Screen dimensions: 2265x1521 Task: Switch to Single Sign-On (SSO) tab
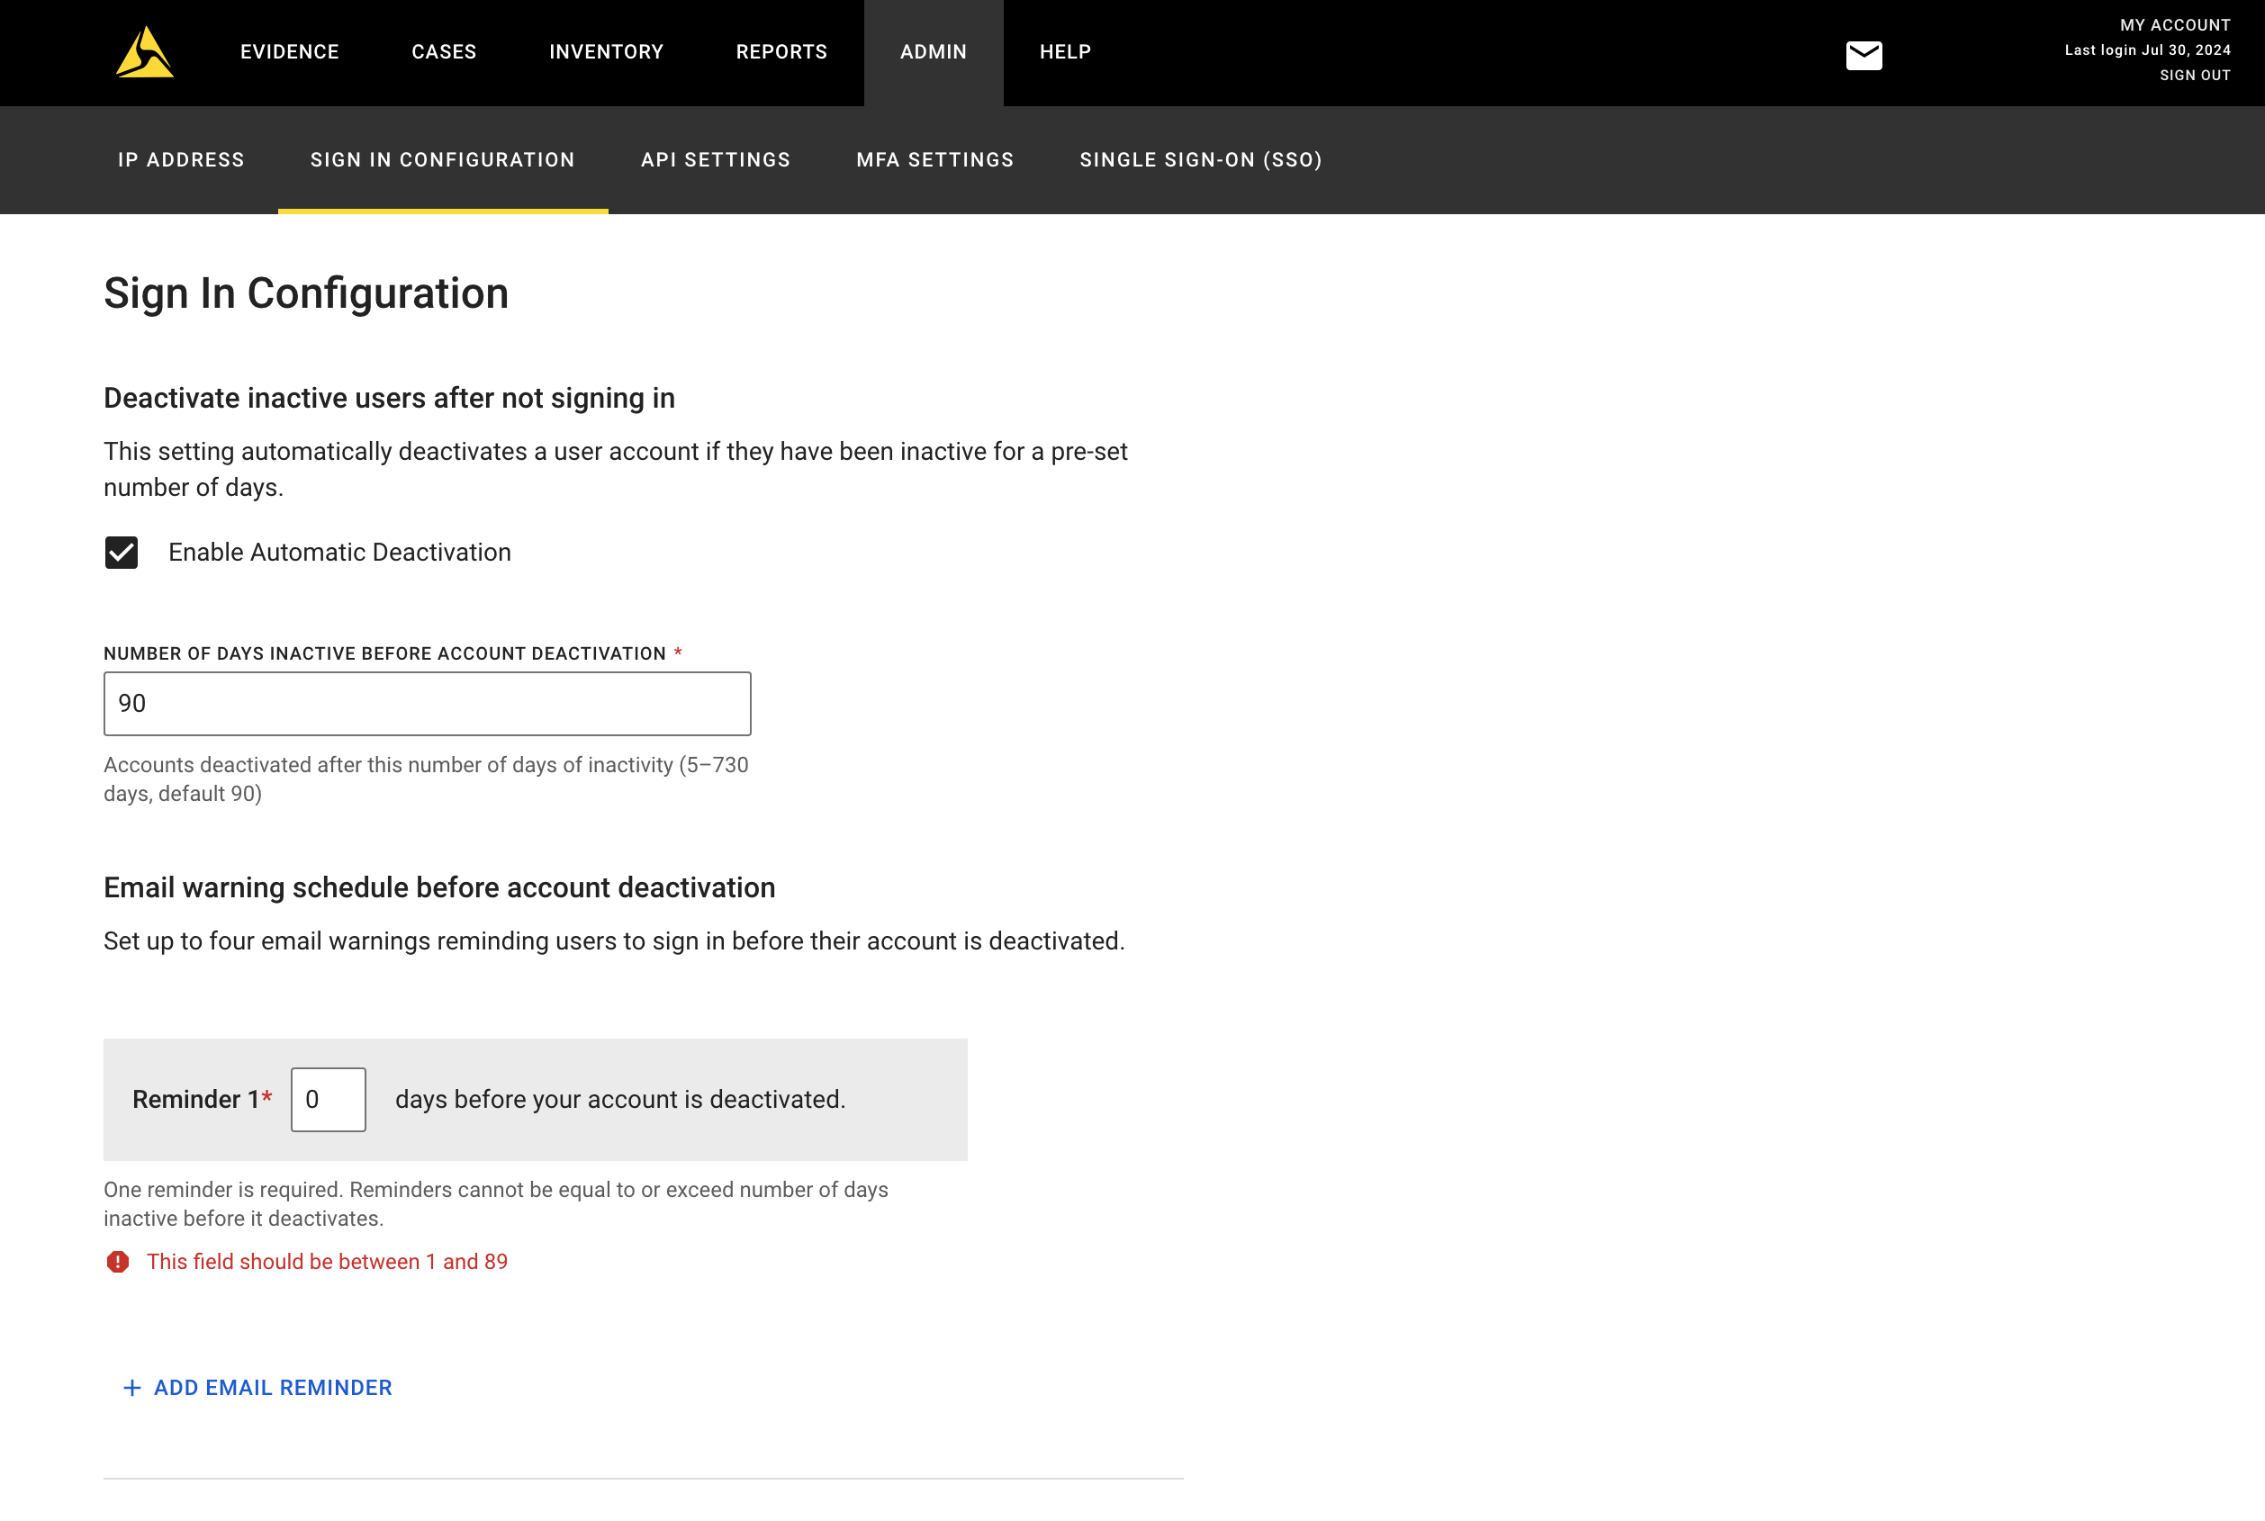[1201, 160]
